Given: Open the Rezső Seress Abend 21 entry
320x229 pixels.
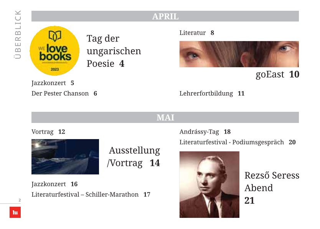Looking at the screenshot, I should point(272,188).
